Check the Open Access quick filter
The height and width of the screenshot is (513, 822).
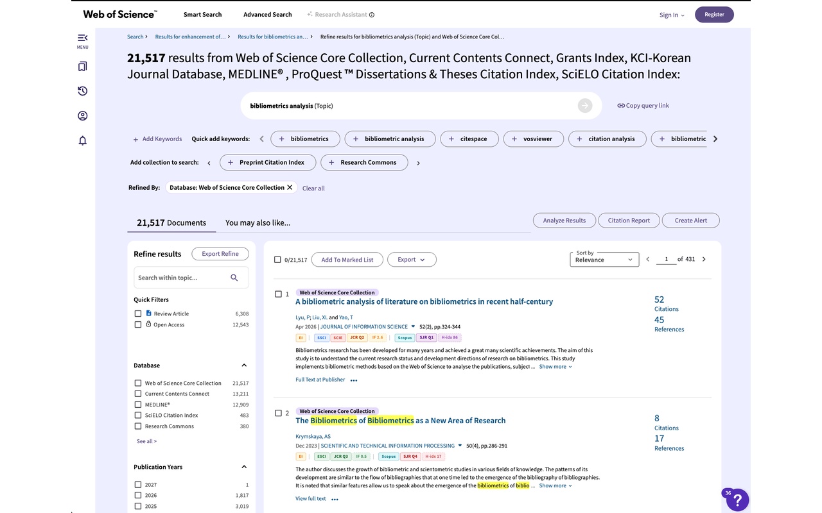[x=138, y=324]
